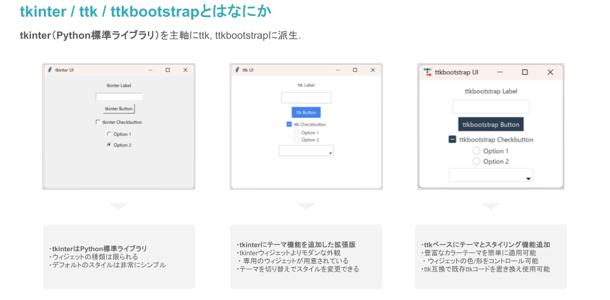610x300 pixels.
Task: Maximize the ttkbootstrap UI window
Action: click(x=525, y=72)
